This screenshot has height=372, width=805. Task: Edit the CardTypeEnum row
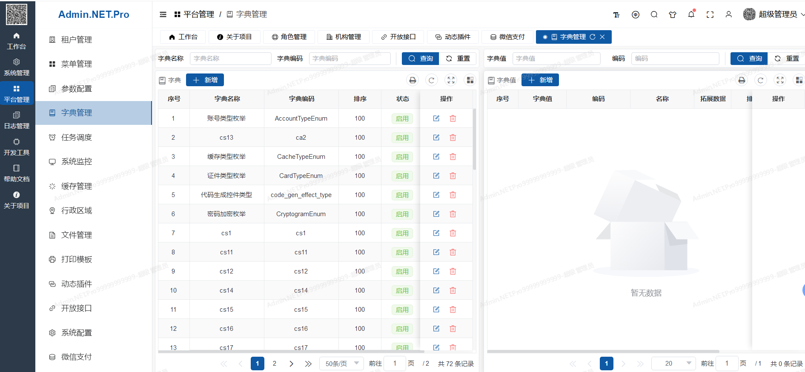(436, 176)
